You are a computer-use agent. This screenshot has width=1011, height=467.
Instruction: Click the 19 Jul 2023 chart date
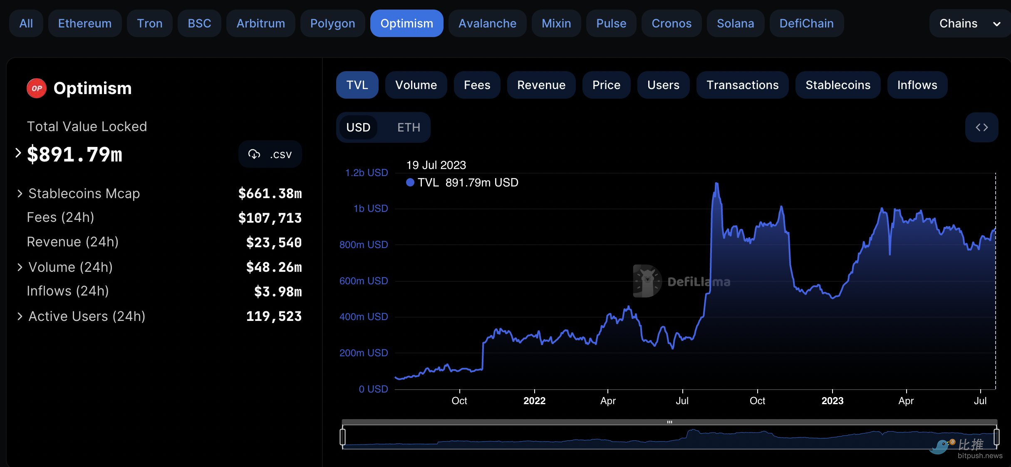click(436, 165)
